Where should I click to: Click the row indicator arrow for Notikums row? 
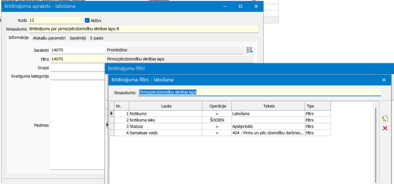point(112,114)
